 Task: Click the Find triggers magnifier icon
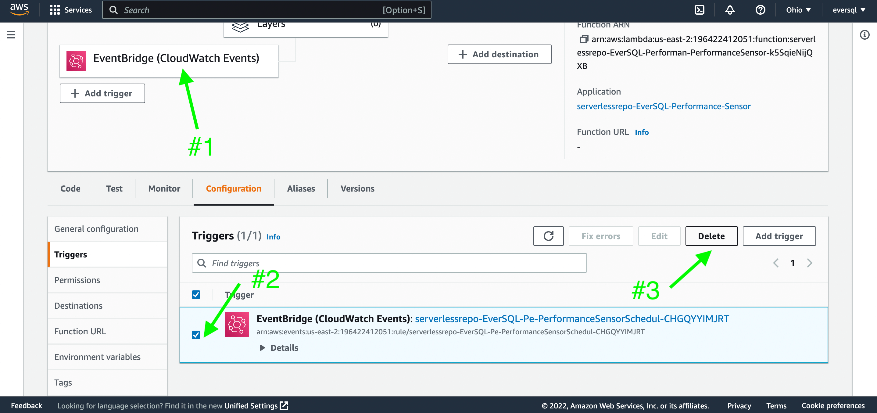click(x=202, y=263)
